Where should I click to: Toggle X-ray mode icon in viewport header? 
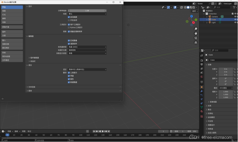coord(182,7)
